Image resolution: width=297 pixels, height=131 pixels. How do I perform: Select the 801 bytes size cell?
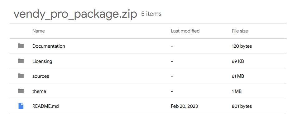(242, 106)
